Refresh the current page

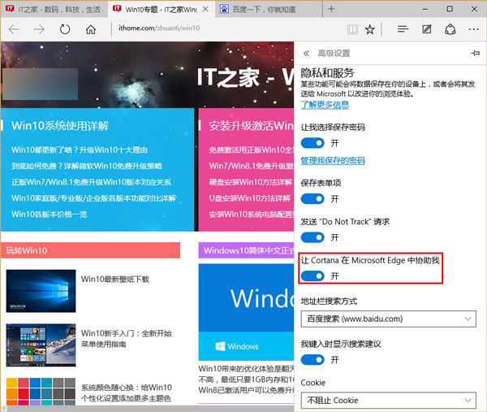pos(65,29)
